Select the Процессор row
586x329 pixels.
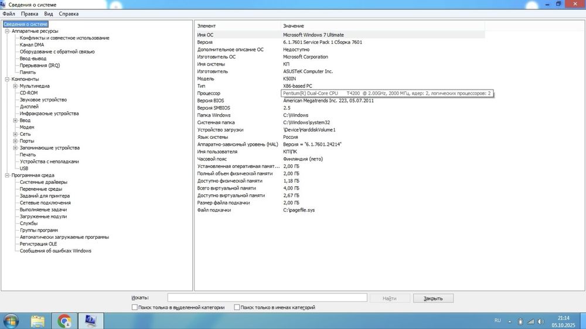pos(340,93)
